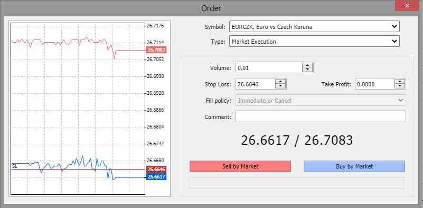The image size is (423, 208).
Task: Click the blue 26.6617 bid price tag
Action: coord(156,177)
